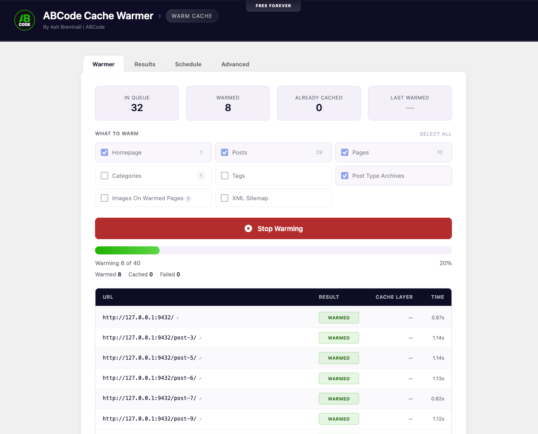Click the 'Cached 0' counter

141,275
